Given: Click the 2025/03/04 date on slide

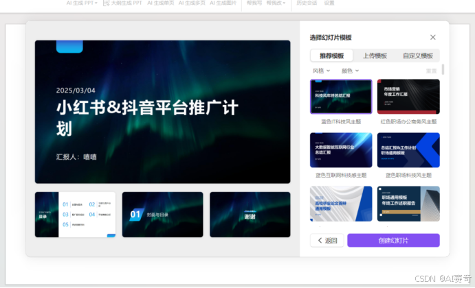Looking at the screenshot, I should (x=76, y=91).
